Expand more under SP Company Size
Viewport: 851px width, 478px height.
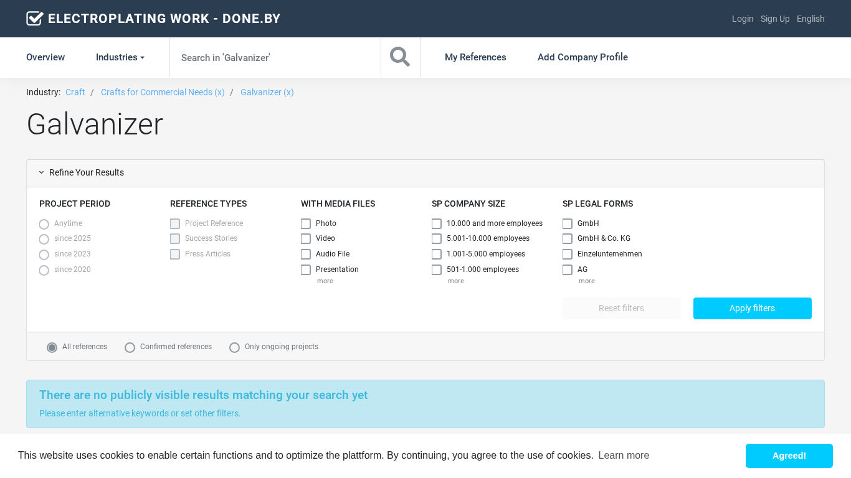coord(456,281)
